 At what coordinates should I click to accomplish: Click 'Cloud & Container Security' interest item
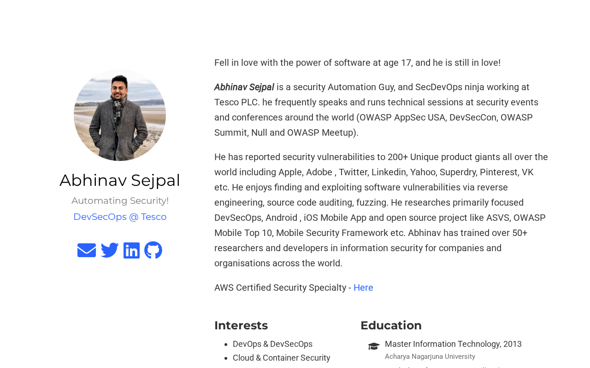(x=281, y=358)
